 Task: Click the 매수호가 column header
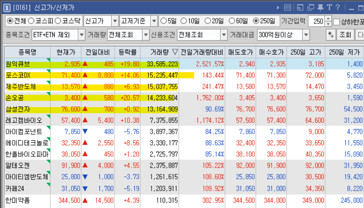coord(272,52)
